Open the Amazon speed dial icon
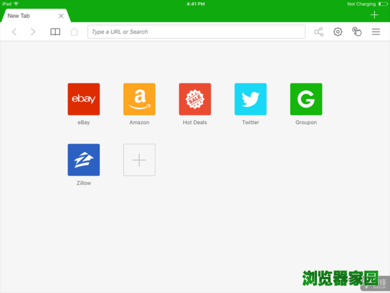 [x=139, y=99]
